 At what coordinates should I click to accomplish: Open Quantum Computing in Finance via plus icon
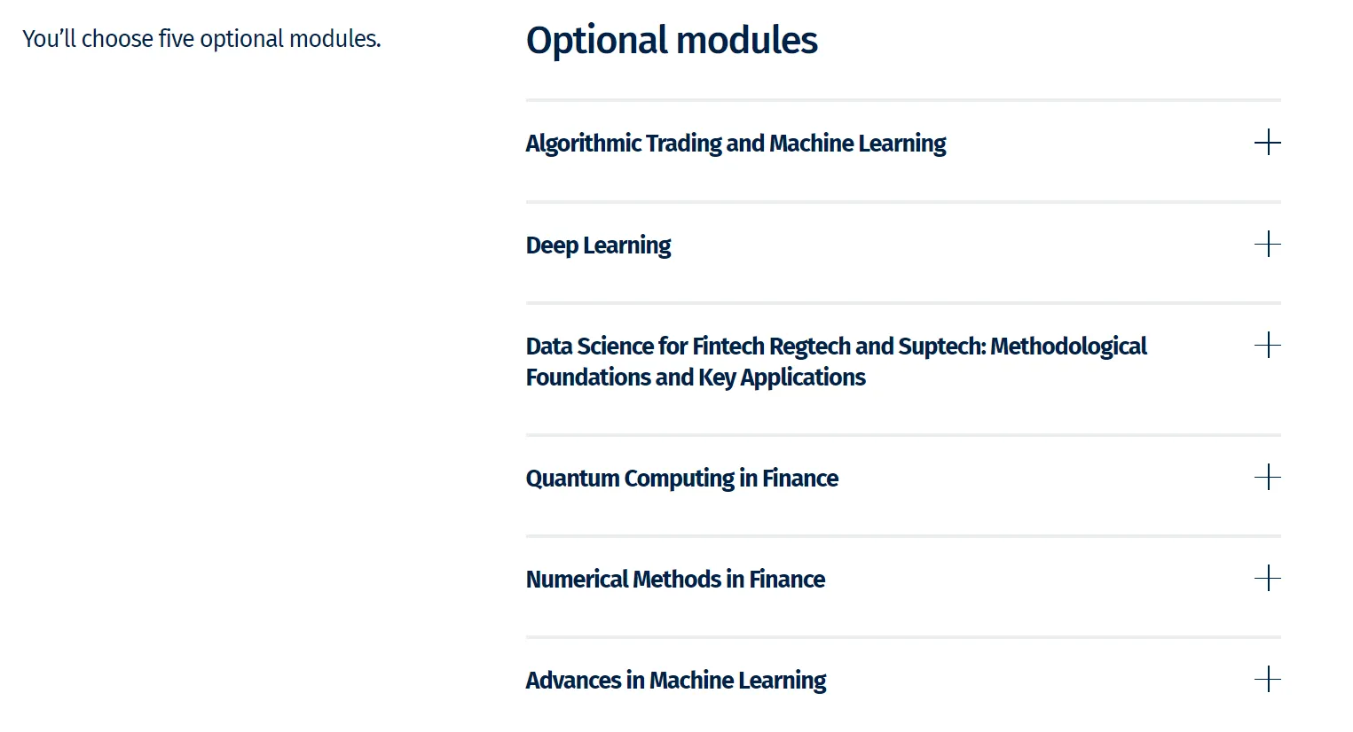[x=1267, y=477]
